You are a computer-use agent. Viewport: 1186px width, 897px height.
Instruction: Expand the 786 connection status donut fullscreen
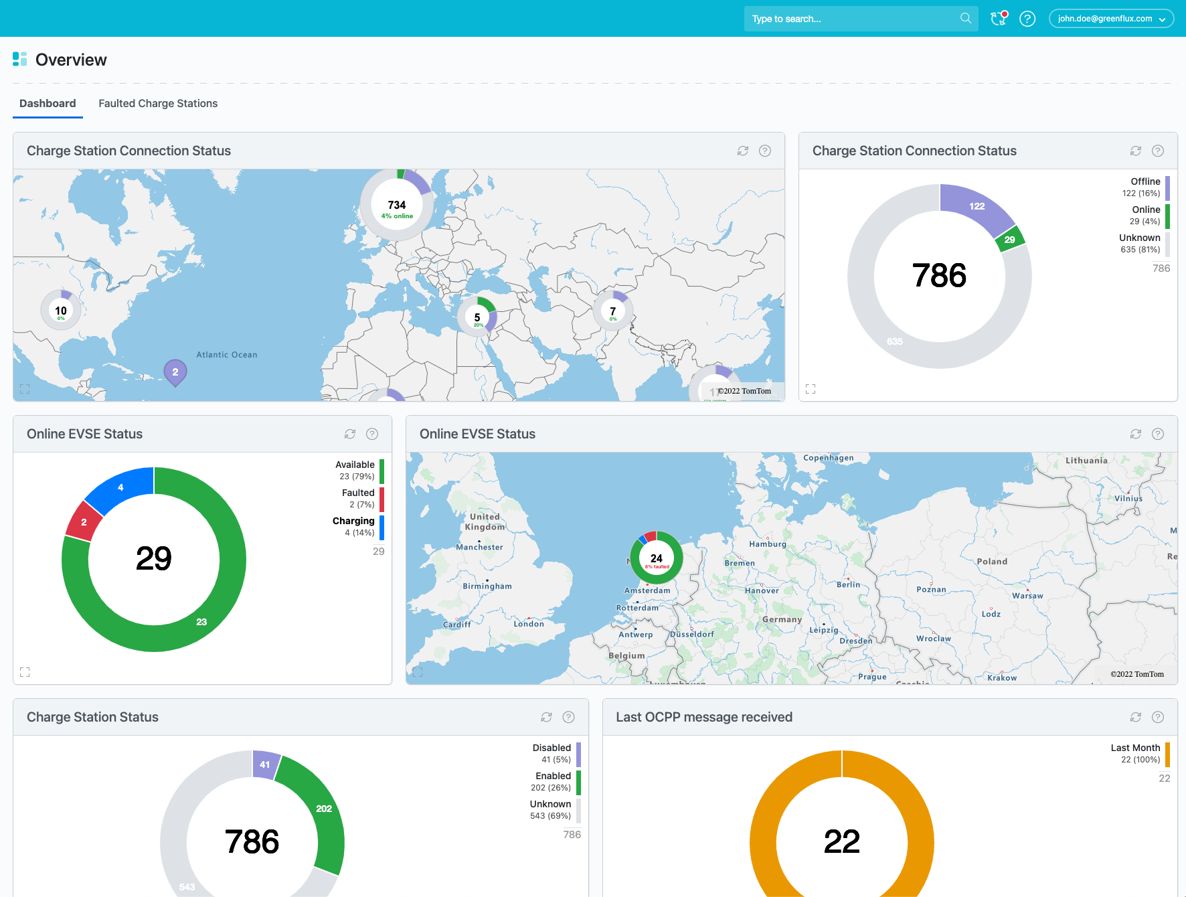pyautogui.click(x=811, y=389)
